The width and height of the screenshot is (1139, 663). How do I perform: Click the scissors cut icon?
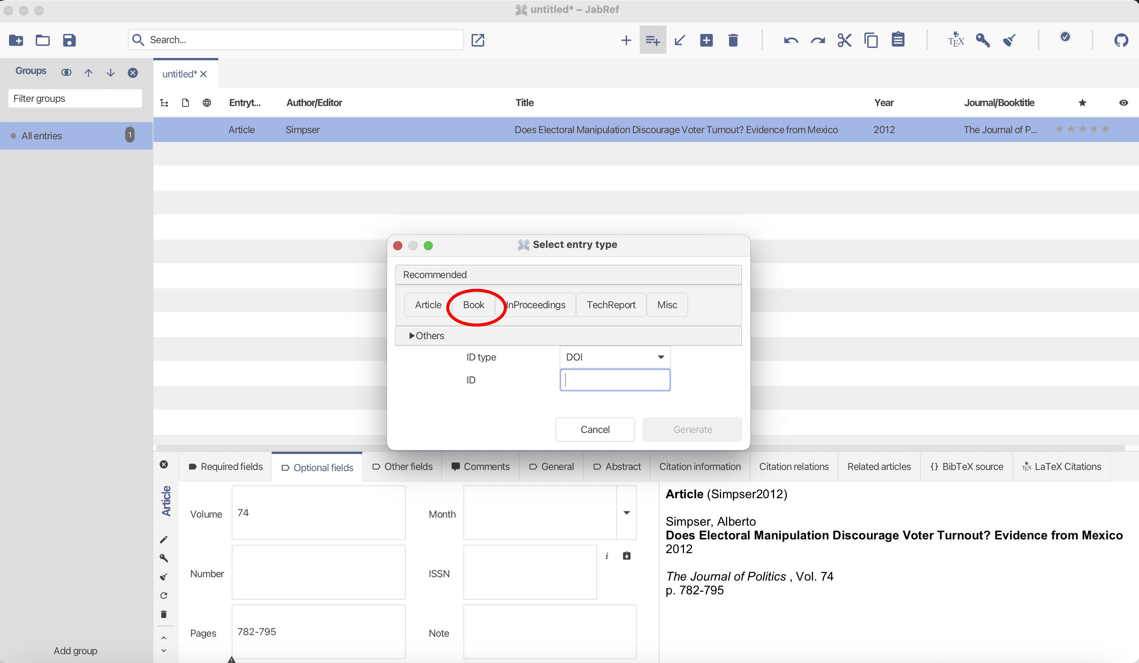coord(844,40)
